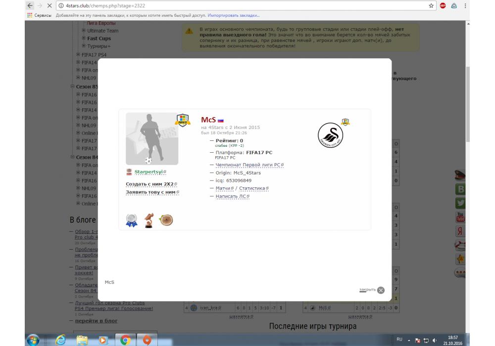The image size is (495, 346).
Task: Click 'Написать ЛС' to message player
Action: click(231, 196)
